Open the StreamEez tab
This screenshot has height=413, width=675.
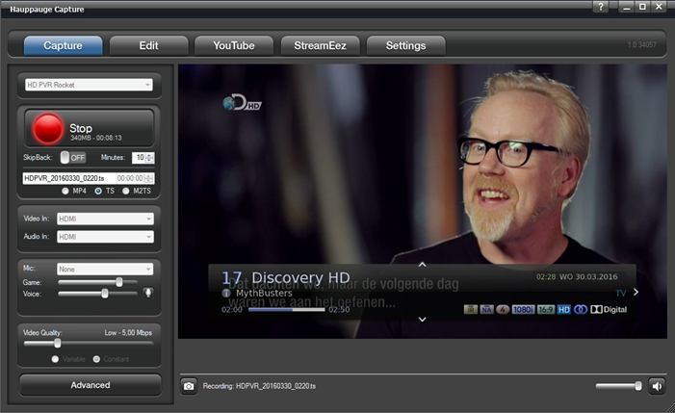click(320, 45)
